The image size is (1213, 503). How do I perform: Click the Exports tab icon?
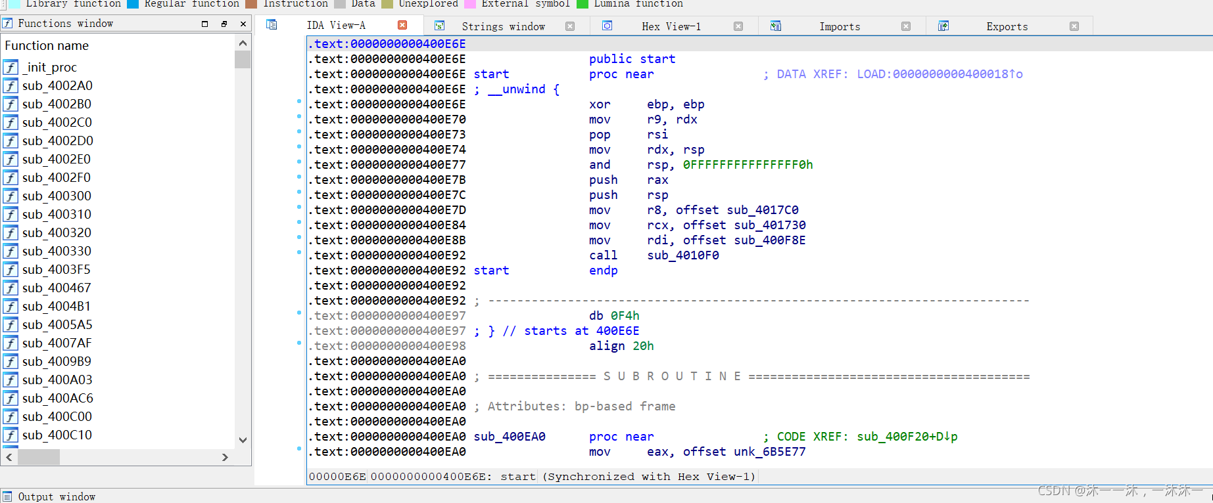(943, 26)
